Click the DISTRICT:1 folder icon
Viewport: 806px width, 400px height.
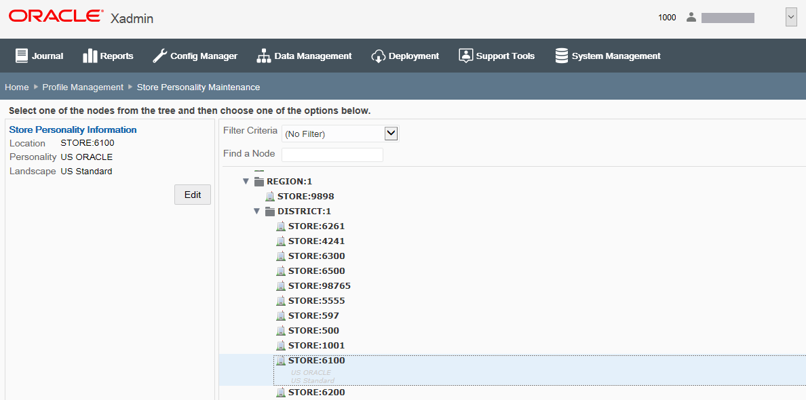coord(270,211)
